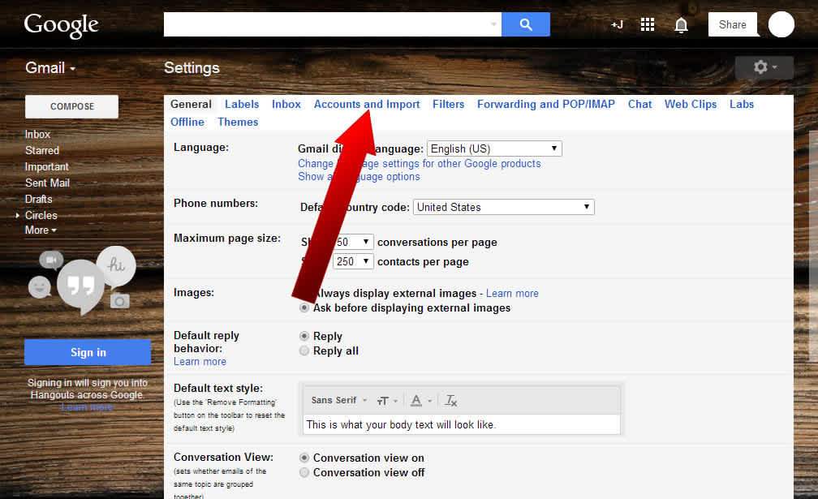Viewport: 818px width, 499px height.
Task: Click the Hangouts Sign in button
Action: click(88, 352)
